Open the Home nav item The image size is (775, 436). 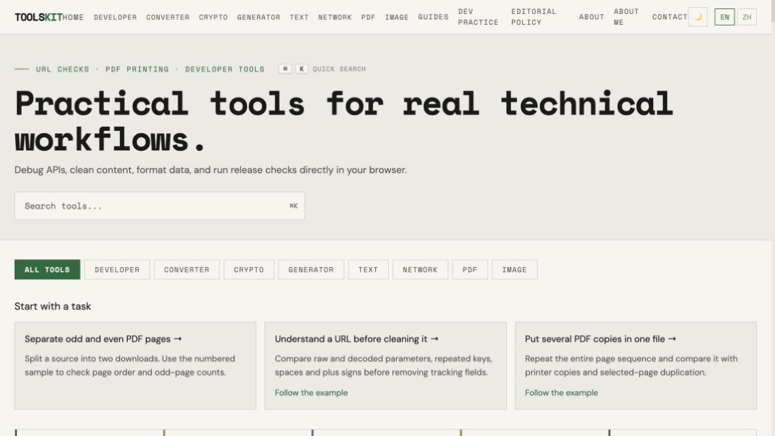click(x=73, y=17)
